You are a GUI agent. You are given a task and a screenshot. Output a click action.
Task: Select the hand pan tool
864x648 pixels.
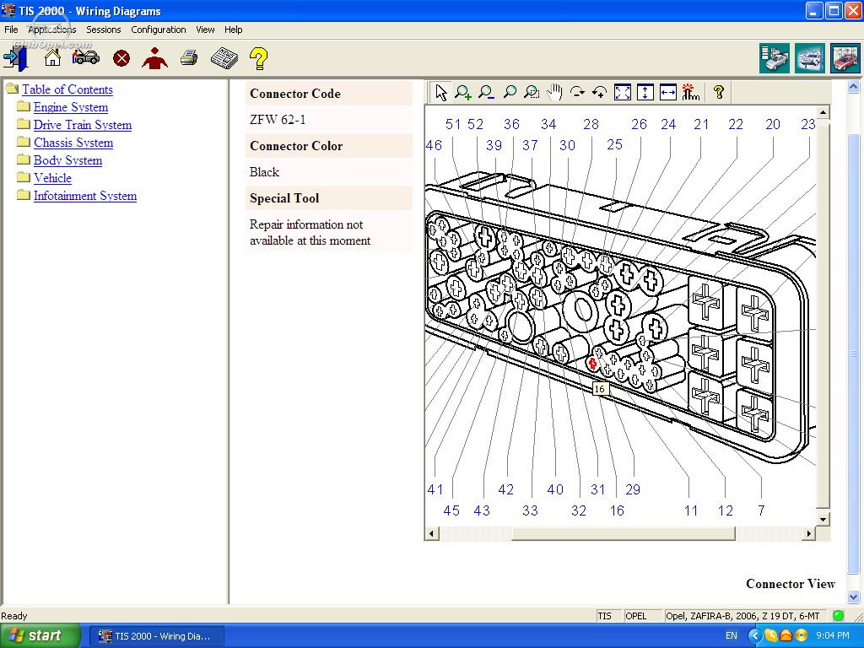point(554,92)
